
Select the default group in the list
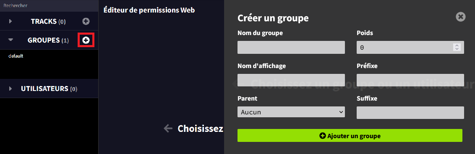click(x=16, y=56)
